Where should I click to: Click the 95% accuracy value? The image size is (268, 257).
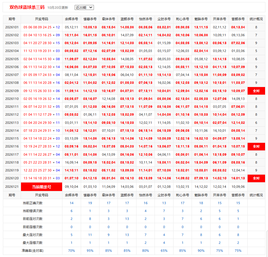point(90,251)
